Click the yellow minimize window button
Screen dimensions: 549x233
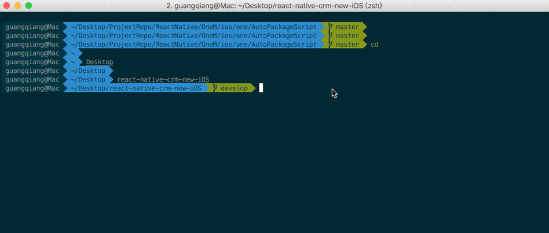click(x=17, y=6)
